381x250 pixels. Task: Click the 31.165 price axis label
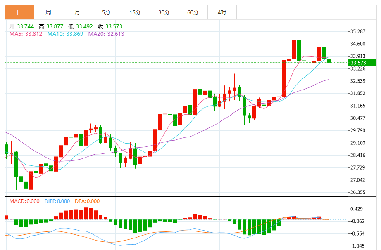click(x=358, y=106)
